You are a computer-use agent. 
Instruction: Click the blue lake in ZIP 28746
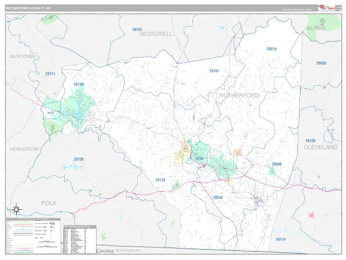click(79, 112)
